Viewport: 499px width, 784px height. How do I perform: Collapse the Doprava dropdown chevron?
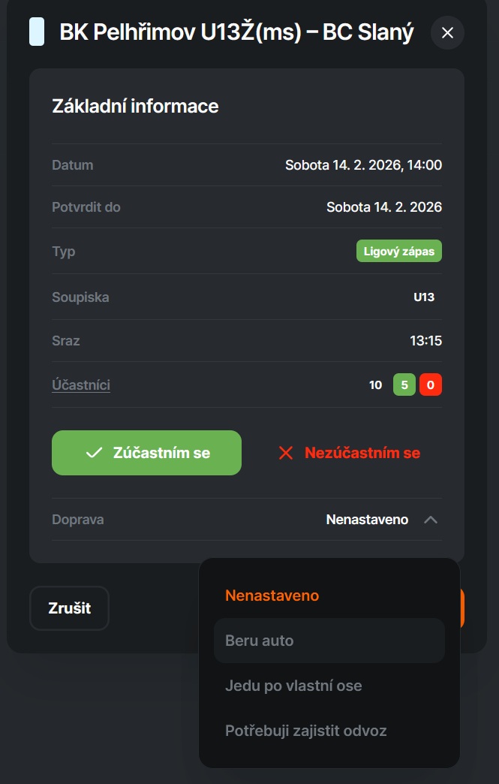coord(431,520)
